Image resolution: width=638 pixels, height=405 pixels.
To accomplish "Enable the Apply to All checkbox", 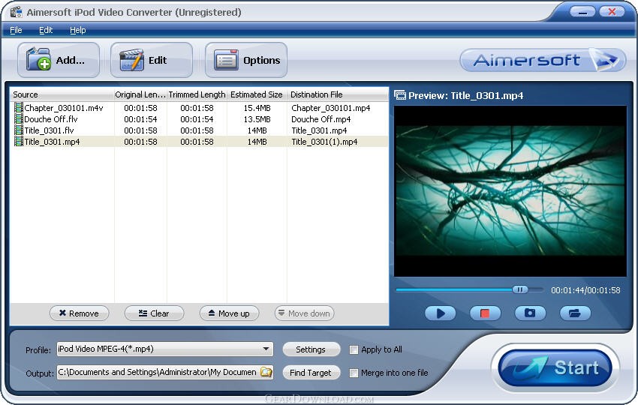I will click(354, 349).
